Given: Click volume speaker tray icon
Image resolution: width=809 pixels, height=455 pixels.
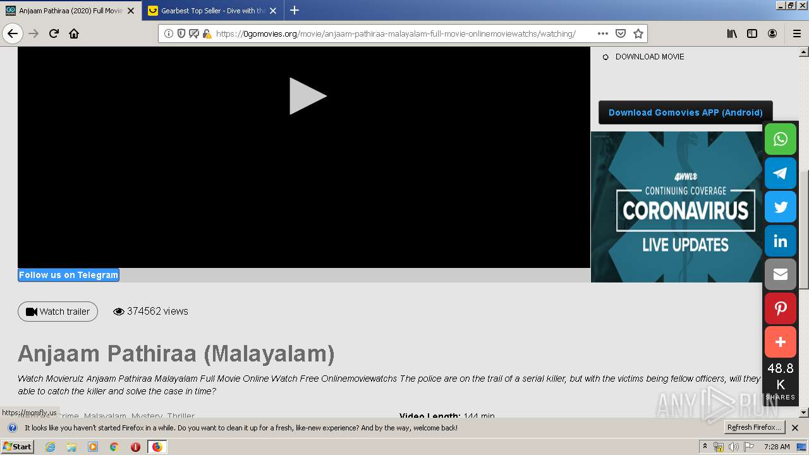Looking at the screenshot, I should (733, 447).
